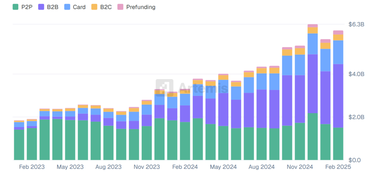Hide the Prefunding series via legend label
The image size is (378, 172).
coord(140,7)
